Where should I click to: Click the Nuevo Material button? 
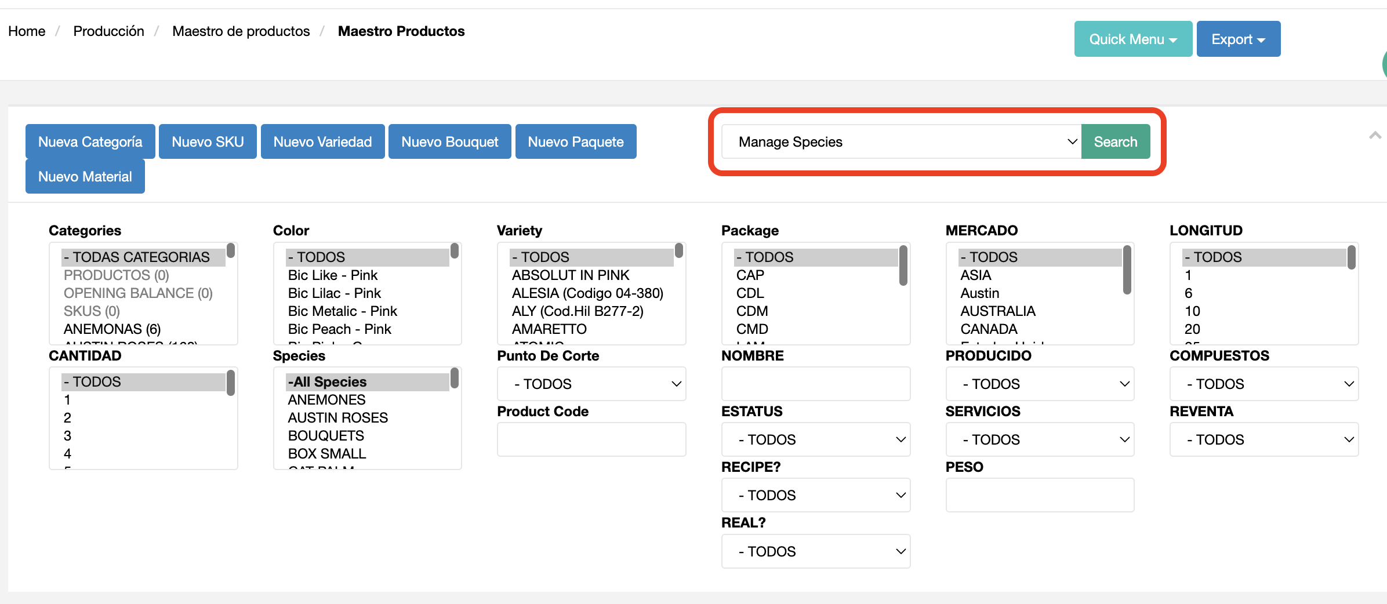tap(85, 176)
